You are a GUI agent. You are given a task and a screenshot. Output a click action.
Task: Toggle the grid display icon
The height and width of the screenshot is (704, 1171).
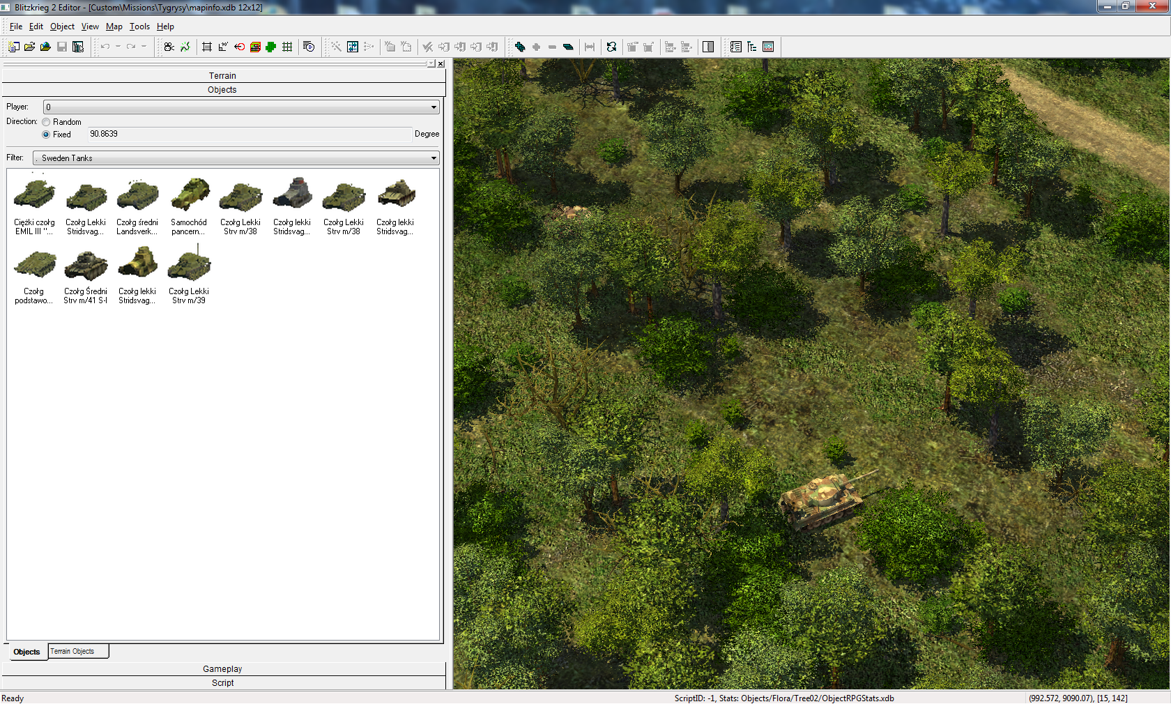tap(287, 47)
